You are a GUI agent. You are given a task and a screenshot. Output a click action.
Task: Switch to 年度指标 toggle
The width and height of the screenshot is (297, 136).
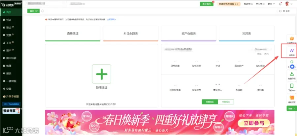(226, 102)
